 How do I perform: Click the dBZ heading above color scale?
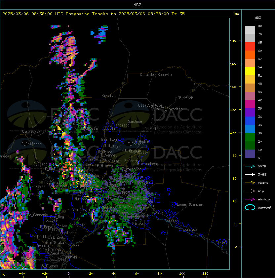click(x=258, y=18)
